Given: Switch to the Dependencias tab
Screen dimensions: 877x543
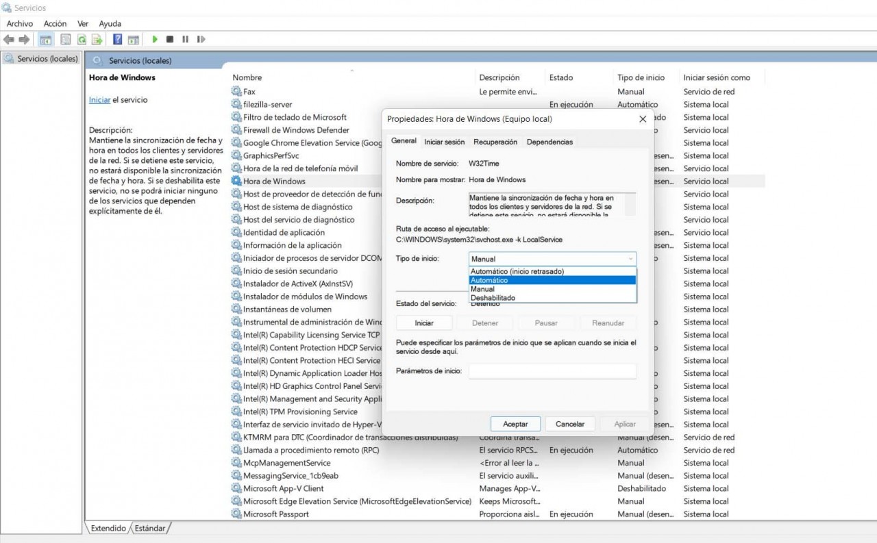Looking at the screenshot, I should click(549, 142).
